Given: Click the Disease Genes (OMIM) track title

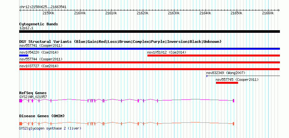Looking at the screenshot, I should (x=42, y=116).
